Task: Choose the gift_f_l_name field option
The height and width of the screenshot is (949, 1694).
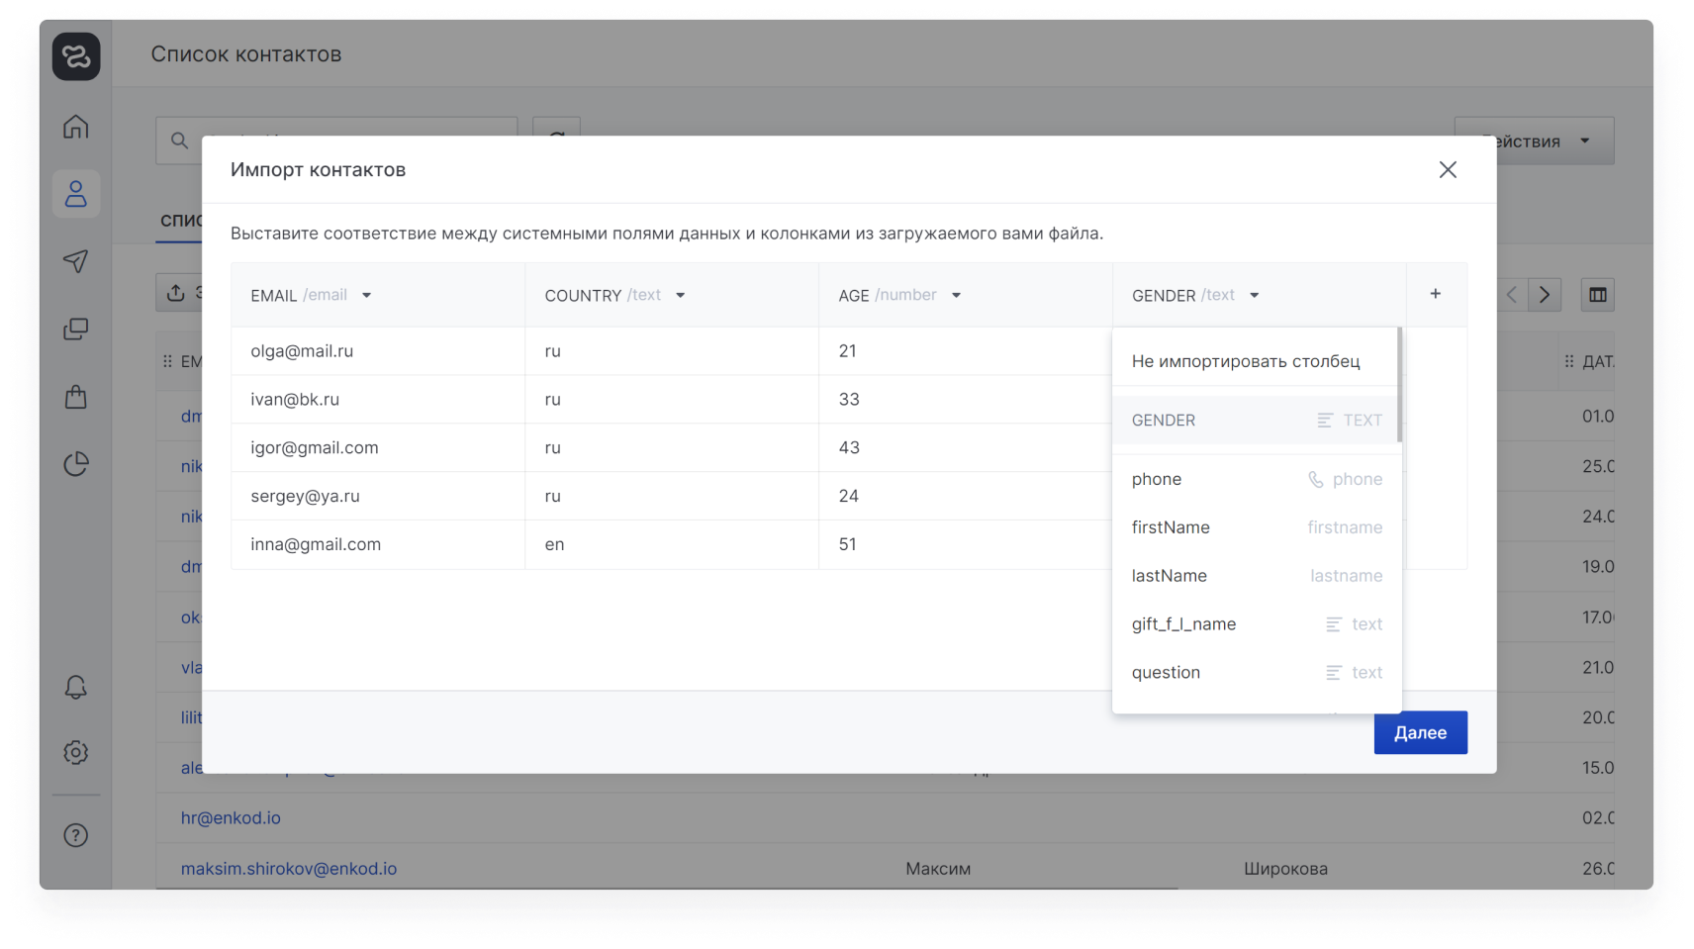Action: (x=1257, y=624)
